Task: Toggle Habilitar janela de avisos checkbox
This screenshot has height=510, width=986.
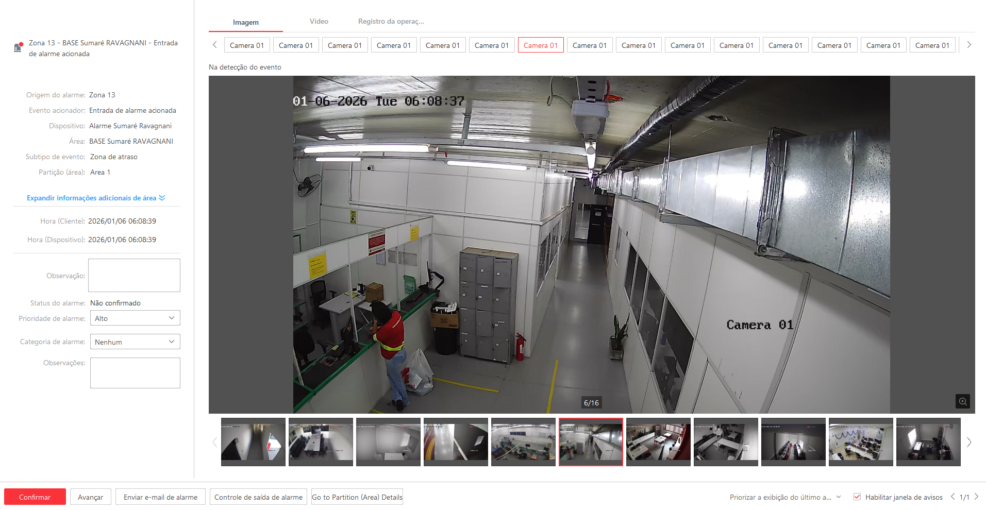Action: pyautogui.click(x=857, y=497)
